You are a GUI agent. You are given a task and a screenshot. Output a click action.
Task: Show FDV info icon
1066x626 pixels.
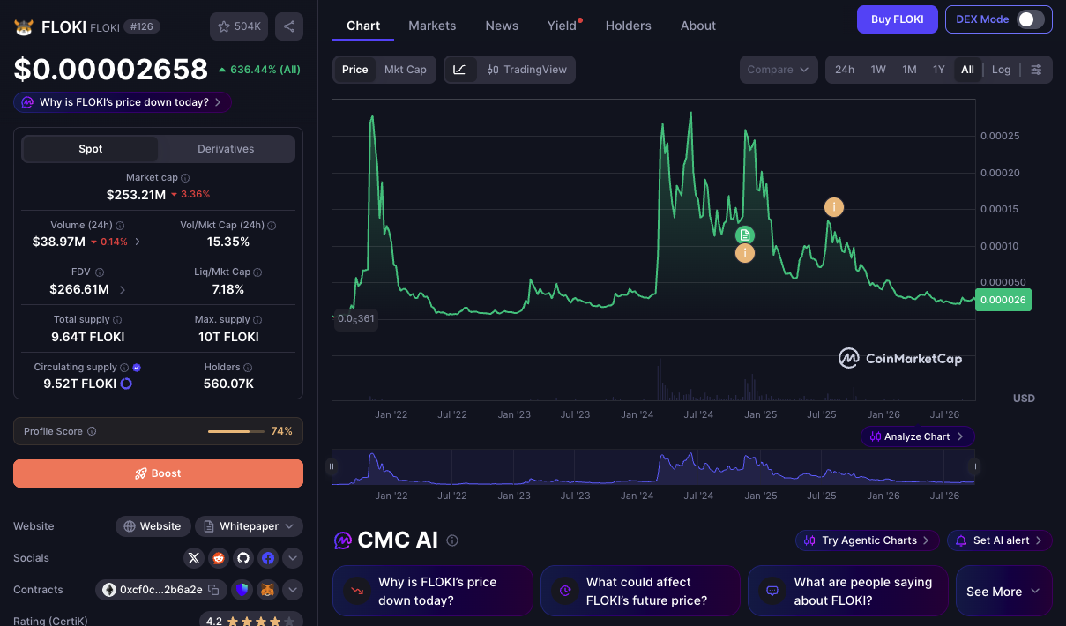[100, 272]
